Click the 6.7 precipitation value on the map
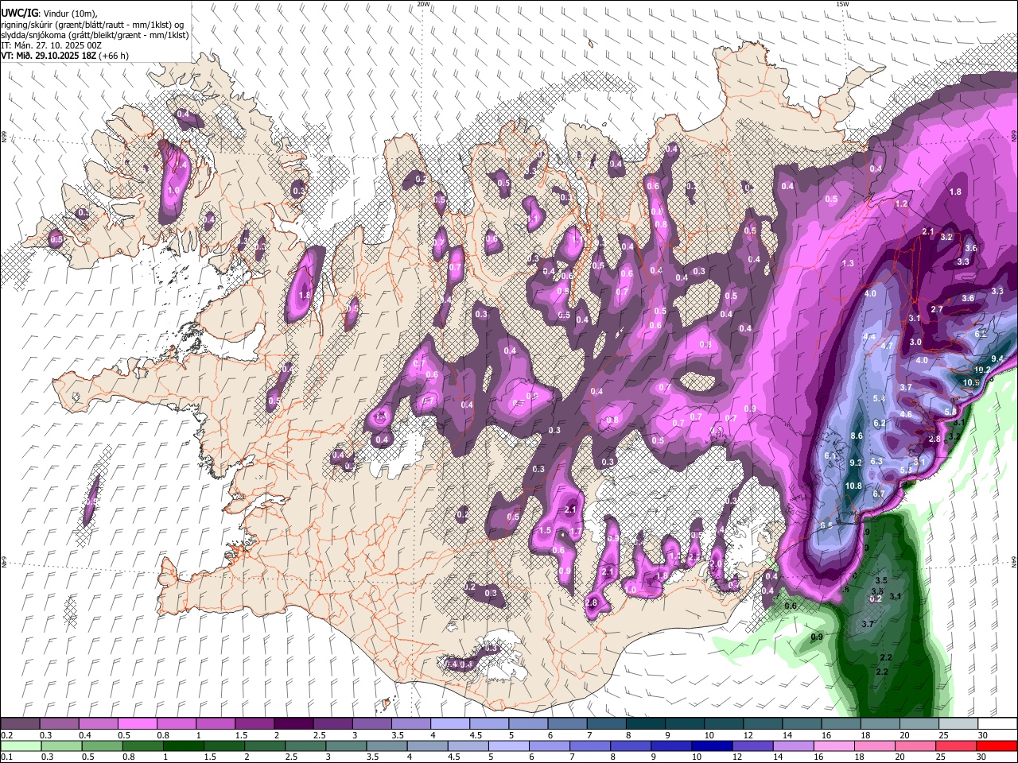The width and height of the screenshot is (1018, 763). point(879,494)
